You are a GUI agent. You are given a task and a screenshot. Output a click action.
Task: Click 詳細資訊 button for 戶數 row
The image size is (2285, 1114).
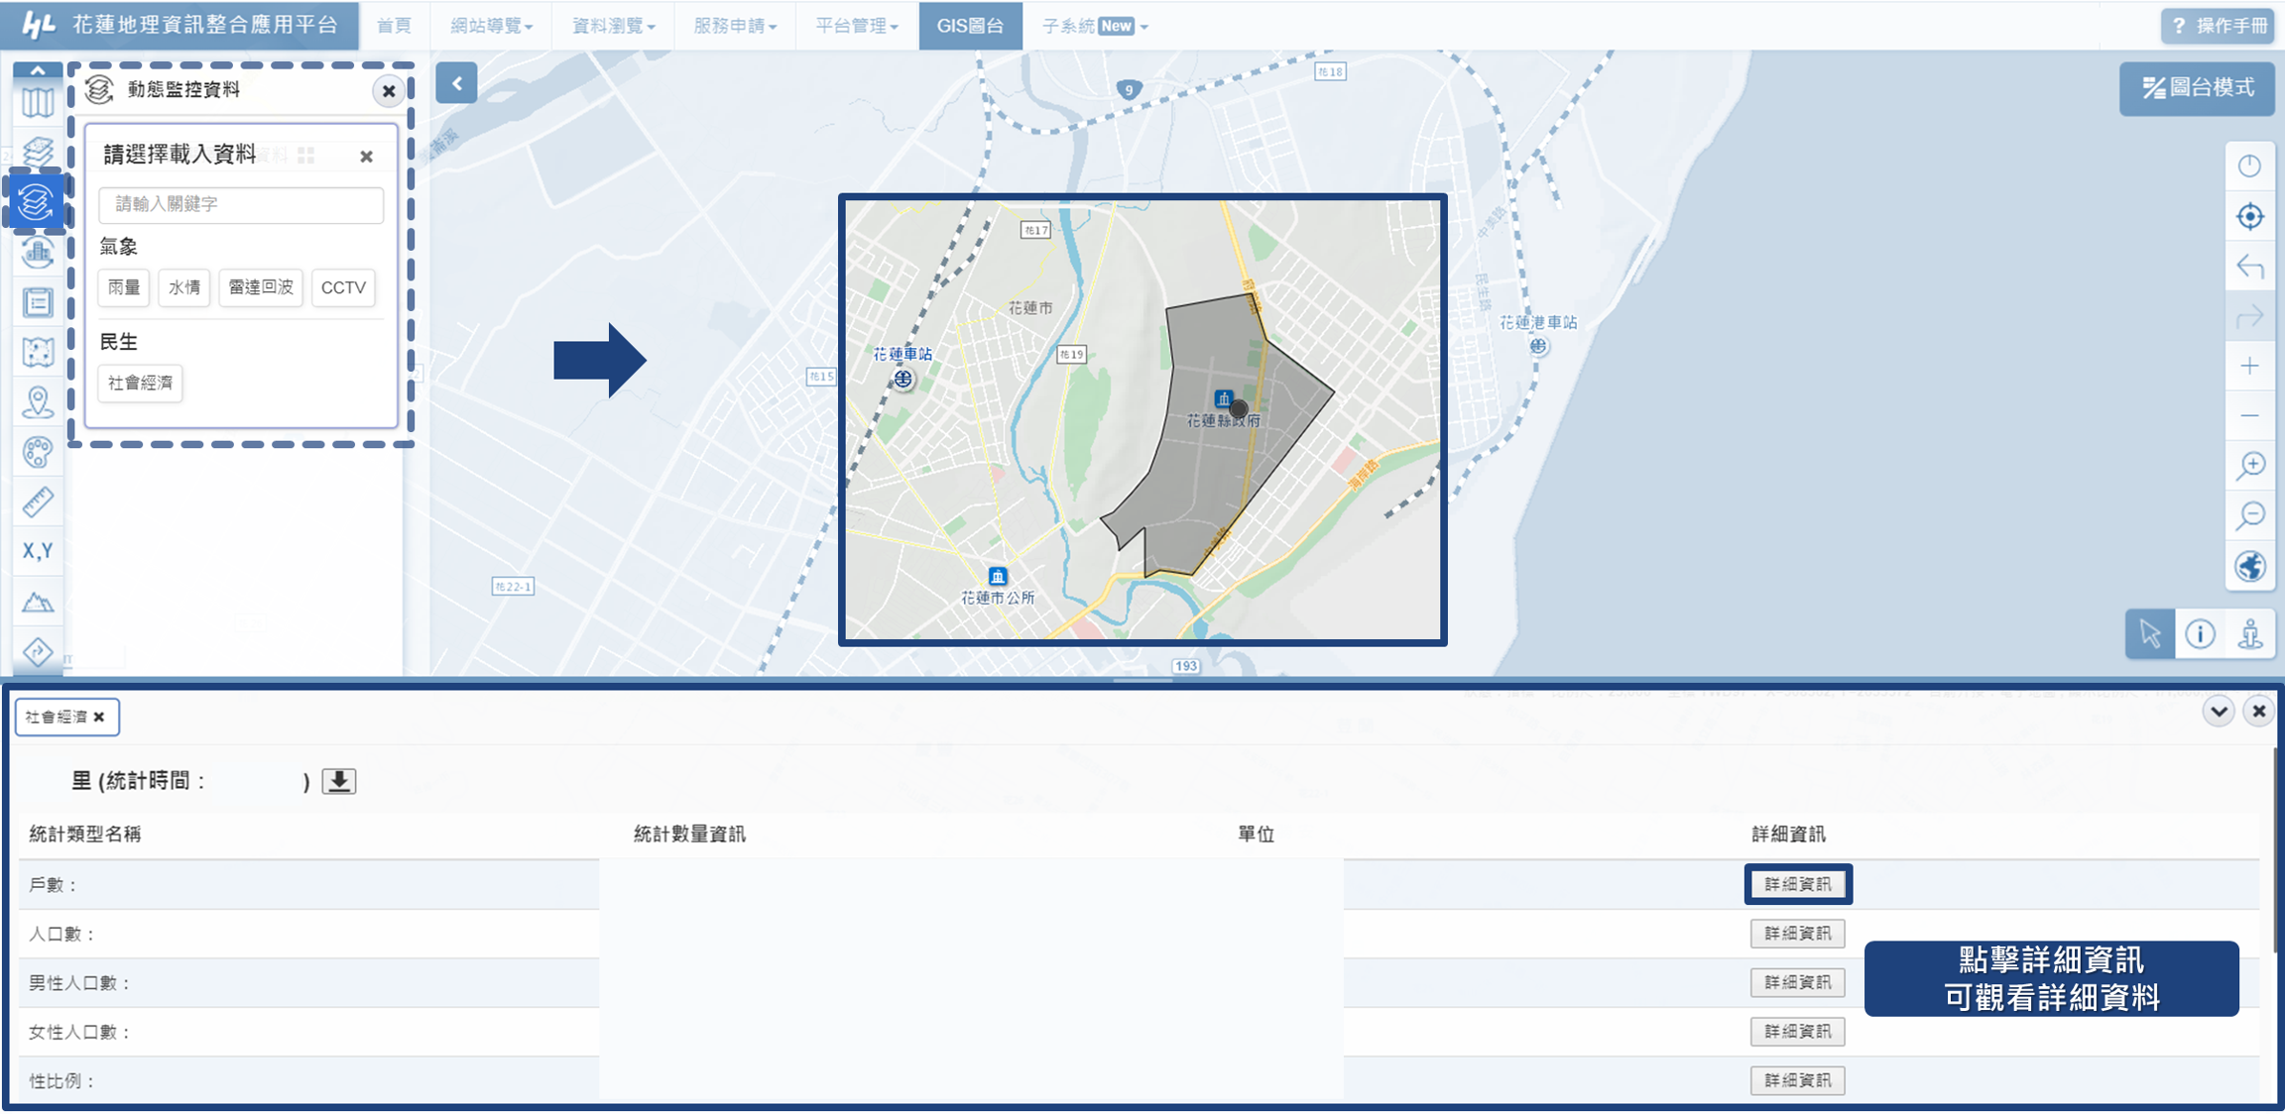click(x=1797, y=884)
